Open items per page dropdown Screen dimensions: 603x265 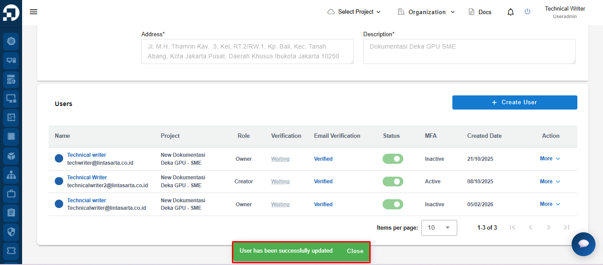[439, 227]
